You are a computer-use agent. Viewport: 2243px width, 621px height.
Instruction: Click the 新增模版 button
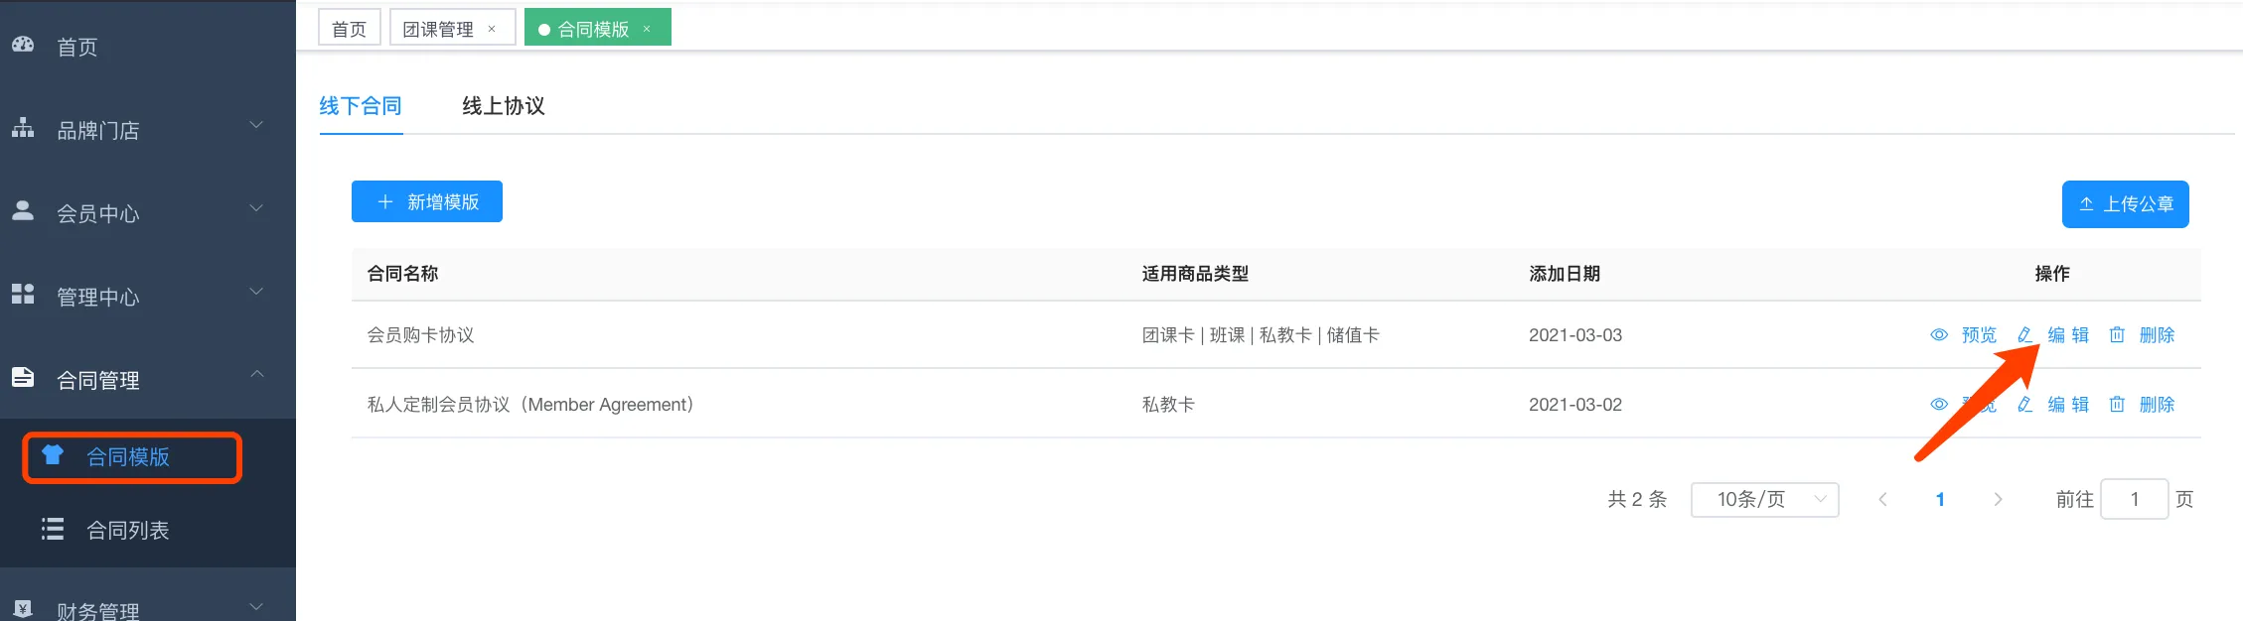pyautogui.click(x=427, y=202)
